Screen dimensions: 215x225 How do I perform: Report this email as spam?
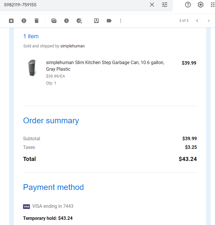point(24,21)
